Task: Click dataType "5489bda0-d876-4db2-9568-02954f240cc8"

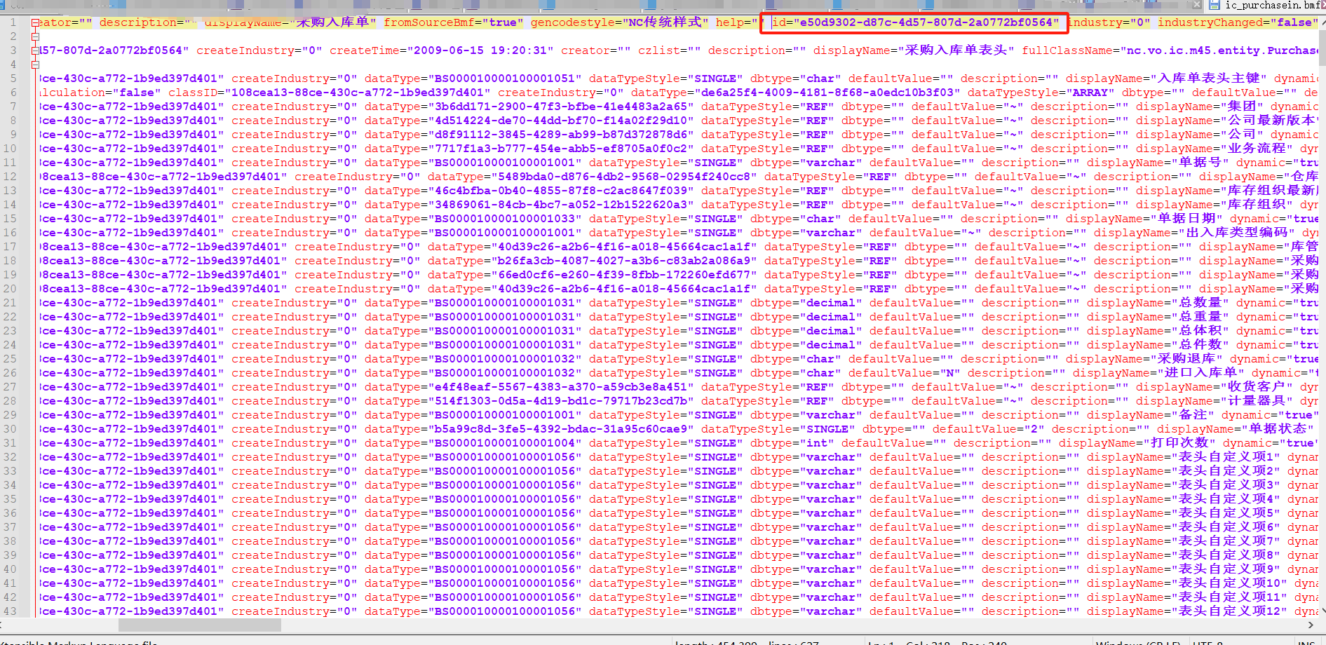Action: (593, 177)
